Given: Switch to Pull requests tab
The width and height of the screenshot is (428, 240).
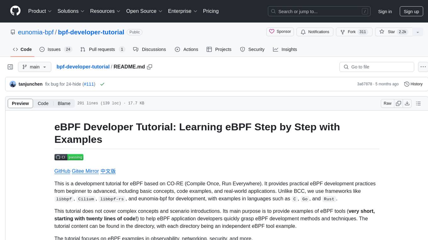Looking at the screenshot, I should click(x=103, y=49).
